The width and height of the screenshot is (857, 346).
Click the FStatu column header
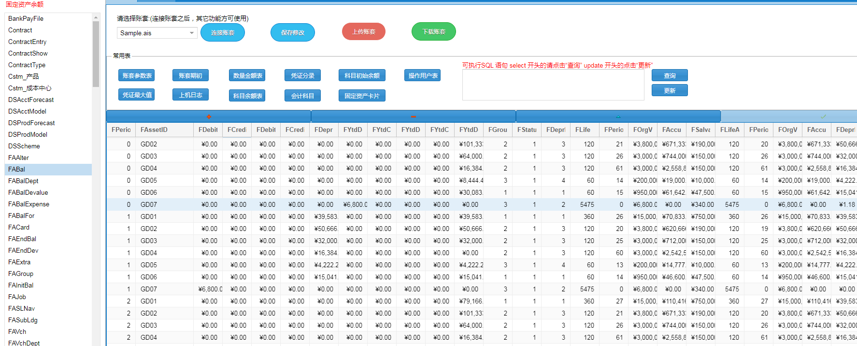coord(527,130)
